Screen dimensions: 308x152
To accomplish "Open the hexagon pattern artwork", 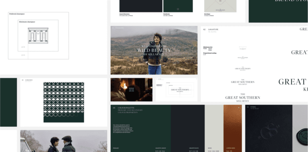I will point(64,102).
